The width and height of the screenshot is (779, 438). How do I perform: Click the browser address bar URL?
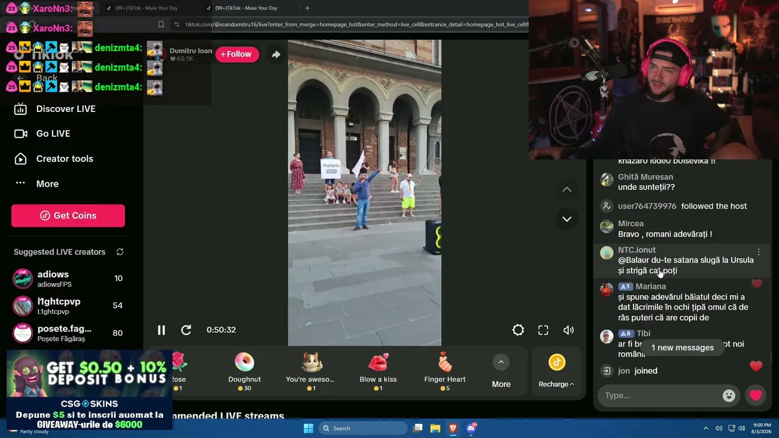[x=357, y=24]
